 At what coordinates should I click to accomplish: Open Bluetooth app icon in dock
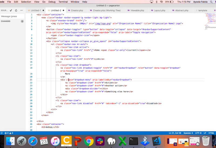tap(145, 141)
